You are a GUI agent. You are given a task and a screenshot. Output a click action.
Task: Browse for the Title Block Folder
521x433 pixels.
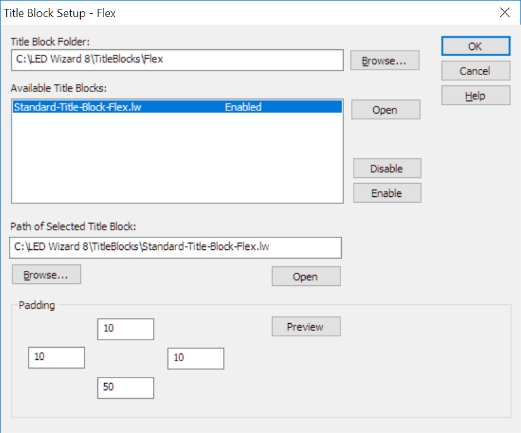[385, 61]
